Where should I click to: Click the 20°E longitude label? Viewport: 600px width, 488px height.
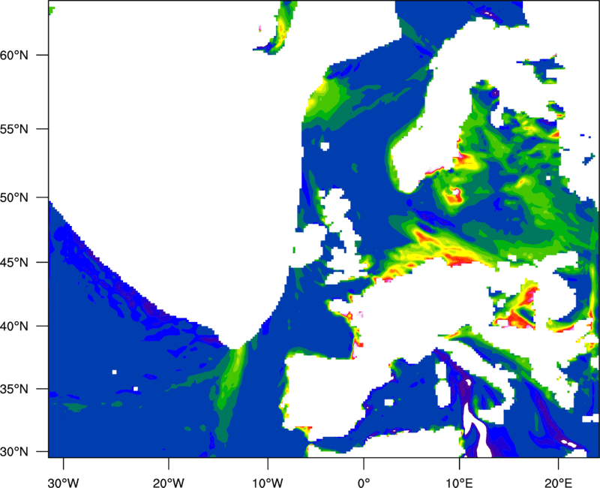pos(558,483)
